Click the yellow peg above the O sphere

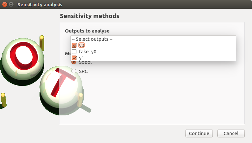(42, 41)
